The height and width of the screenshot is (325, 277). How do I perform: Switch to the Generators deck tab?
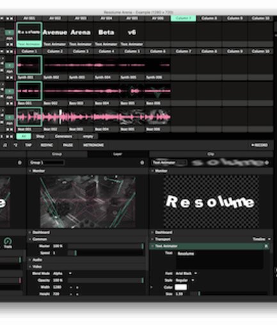coord(63,136)
